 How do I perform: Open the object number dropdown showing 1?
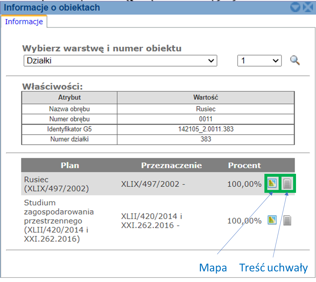point(259,61)
